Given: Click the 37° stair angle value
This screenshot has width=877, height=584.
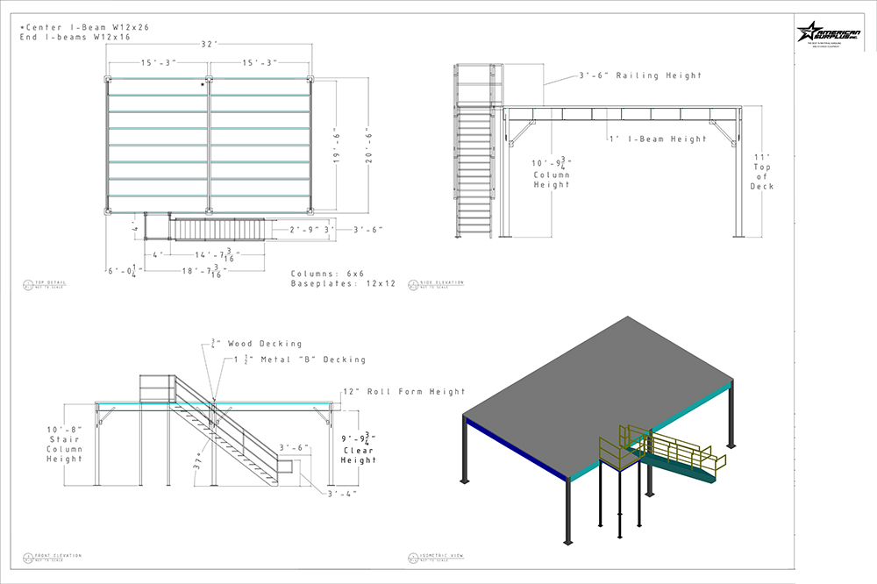Looking at the screenshot, I should pyautogui.click(x=197, y=460).
